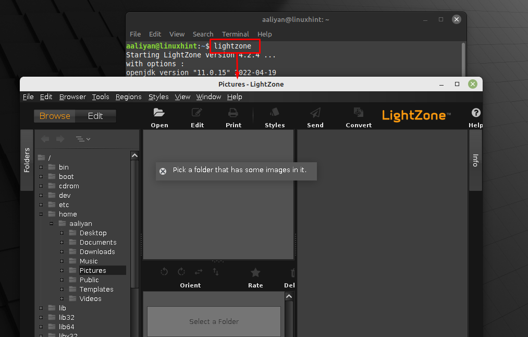Click the Open folder toolbar icon
The height and width of the screenshot is (337, 528).
tap(159, 113)
